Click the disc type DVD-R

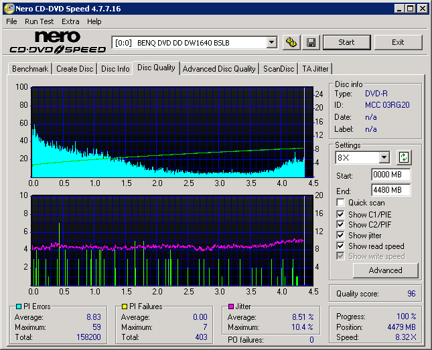tap(376, 94)
